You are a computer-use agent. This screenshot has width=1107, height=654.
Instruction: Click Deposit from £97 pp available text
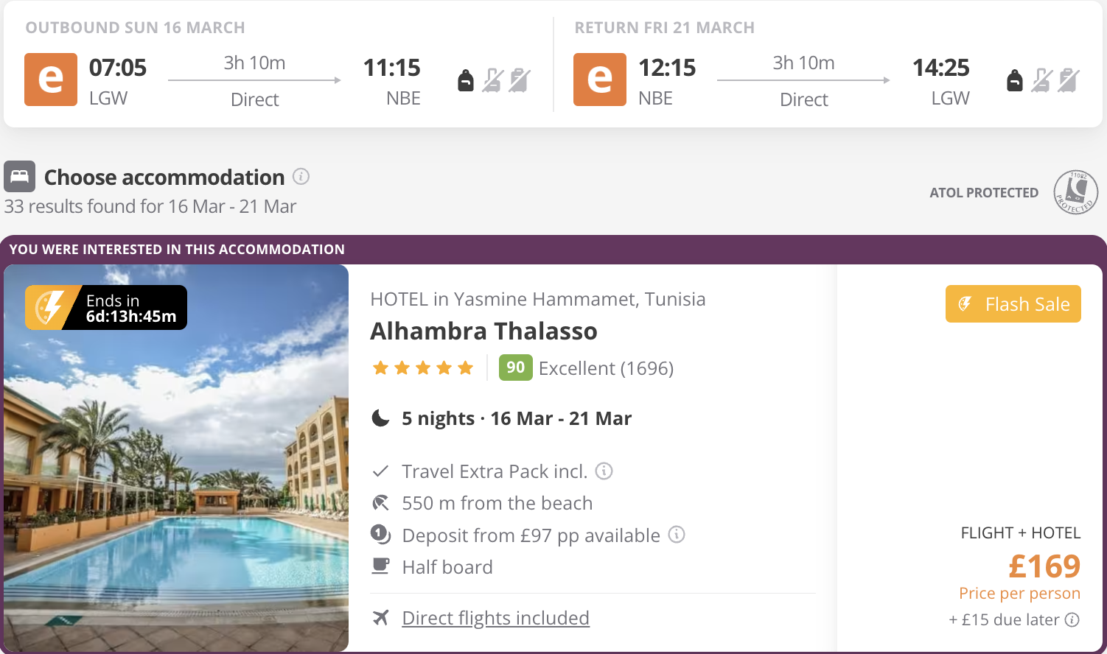click(531, 535)
